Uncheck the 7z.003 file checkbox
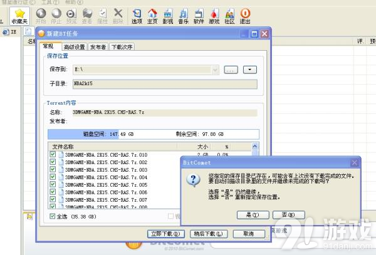376x255 pixels. click(53, 169)
